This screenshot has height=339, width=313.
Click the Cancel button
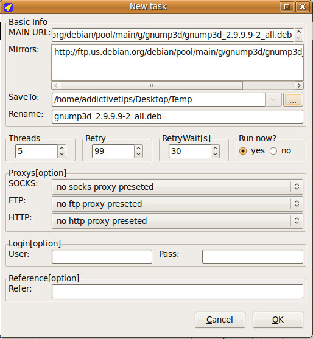(x=220, y=320)
